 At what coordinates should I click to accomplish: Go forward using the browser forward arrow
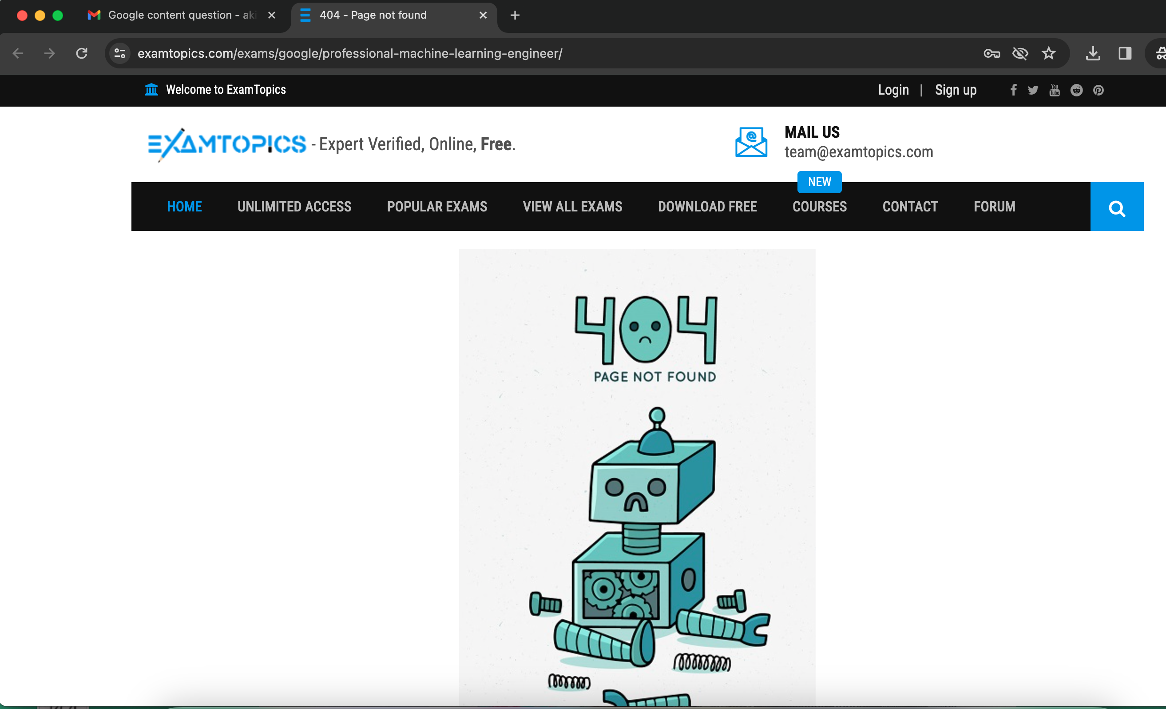[49, 53]
